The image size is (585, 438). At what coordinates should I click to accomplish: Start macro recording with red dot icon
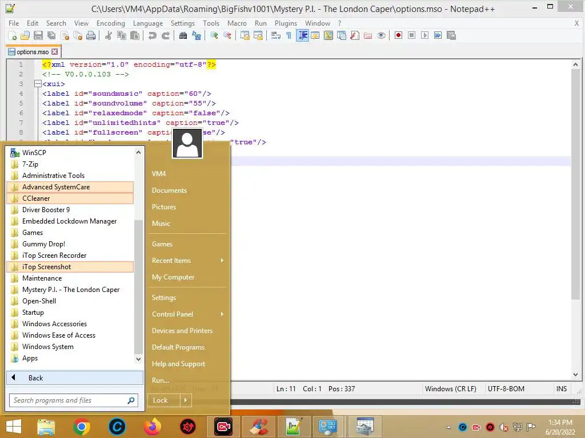398,35
